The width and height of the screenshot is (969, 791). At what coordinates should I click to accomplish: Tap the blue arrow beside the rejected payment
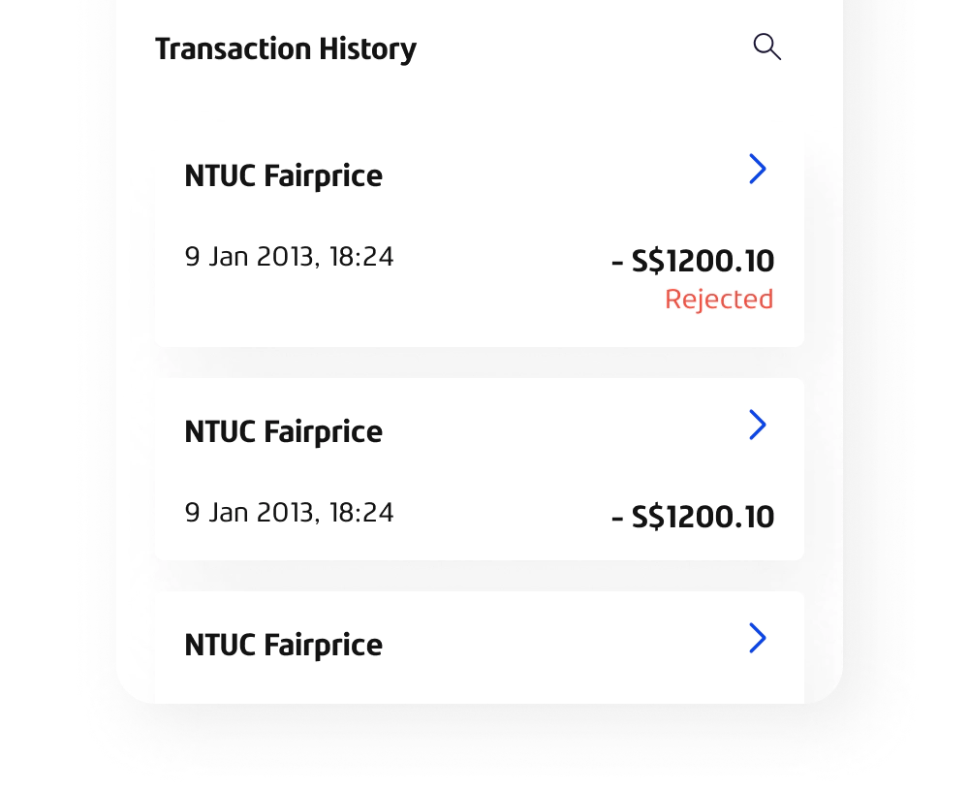(758, 169)
